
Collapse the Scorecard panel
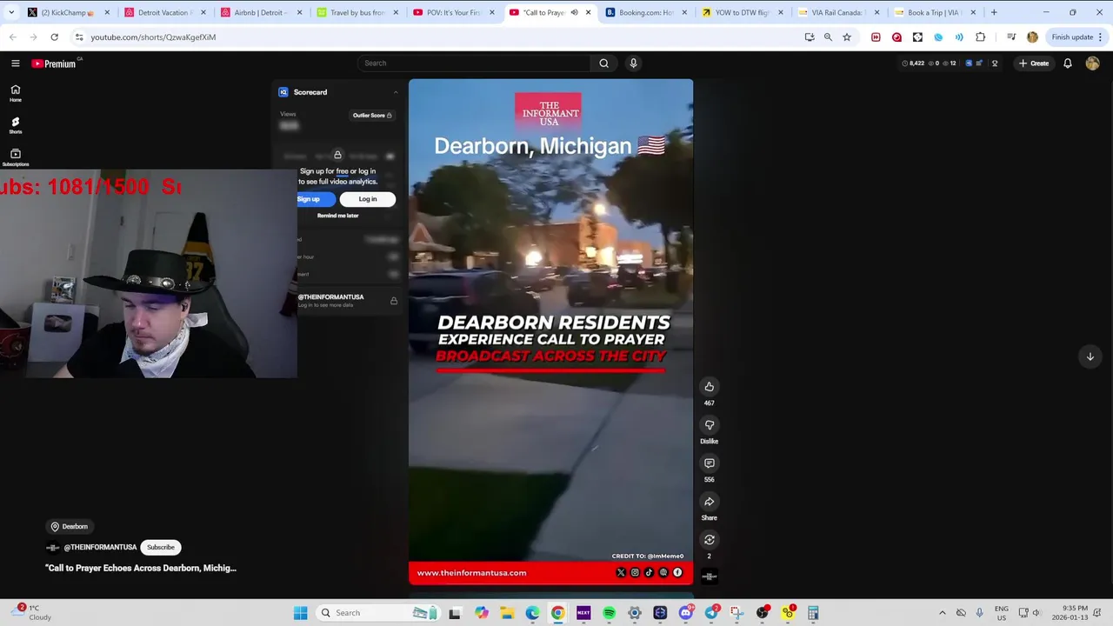click(x=396, y=92)
